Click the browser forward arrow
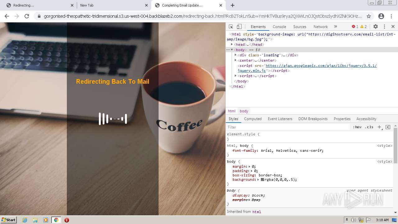Image resolution: width=398 pixels, height=224 pixels. point(17,16)
